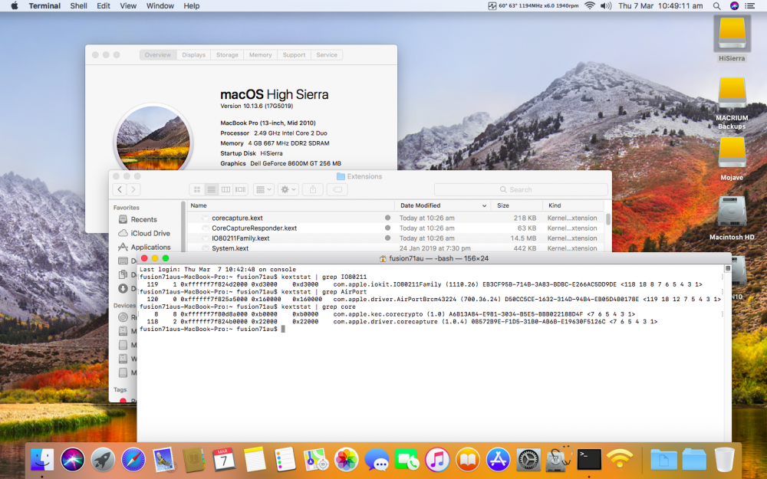Open Safari from the Dock
Viewport: 767px width, 479px height.
tap(133, 459)
